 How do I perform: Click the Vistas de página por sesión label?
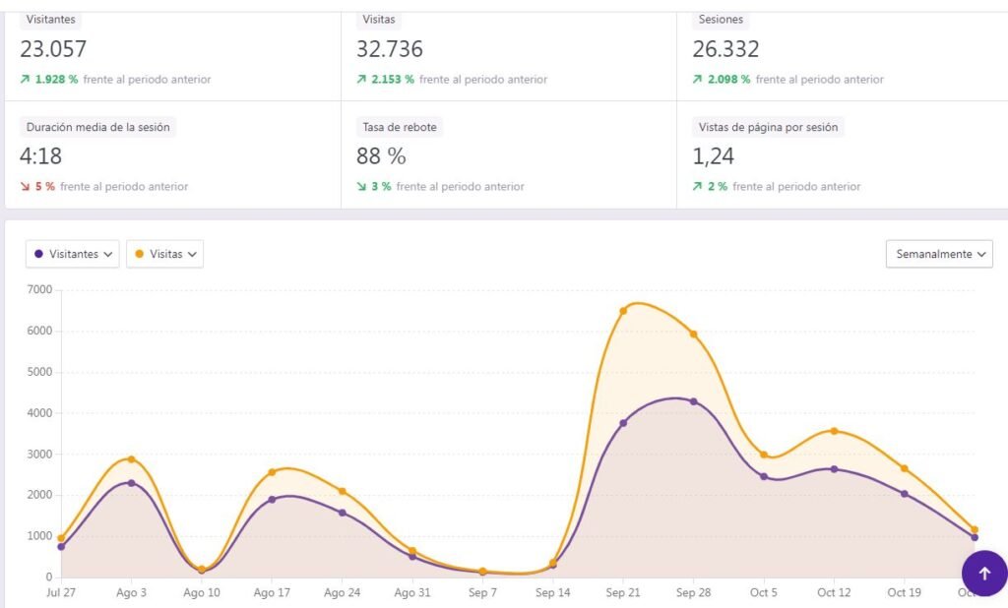pyautogui.click(x=770, y=127)
